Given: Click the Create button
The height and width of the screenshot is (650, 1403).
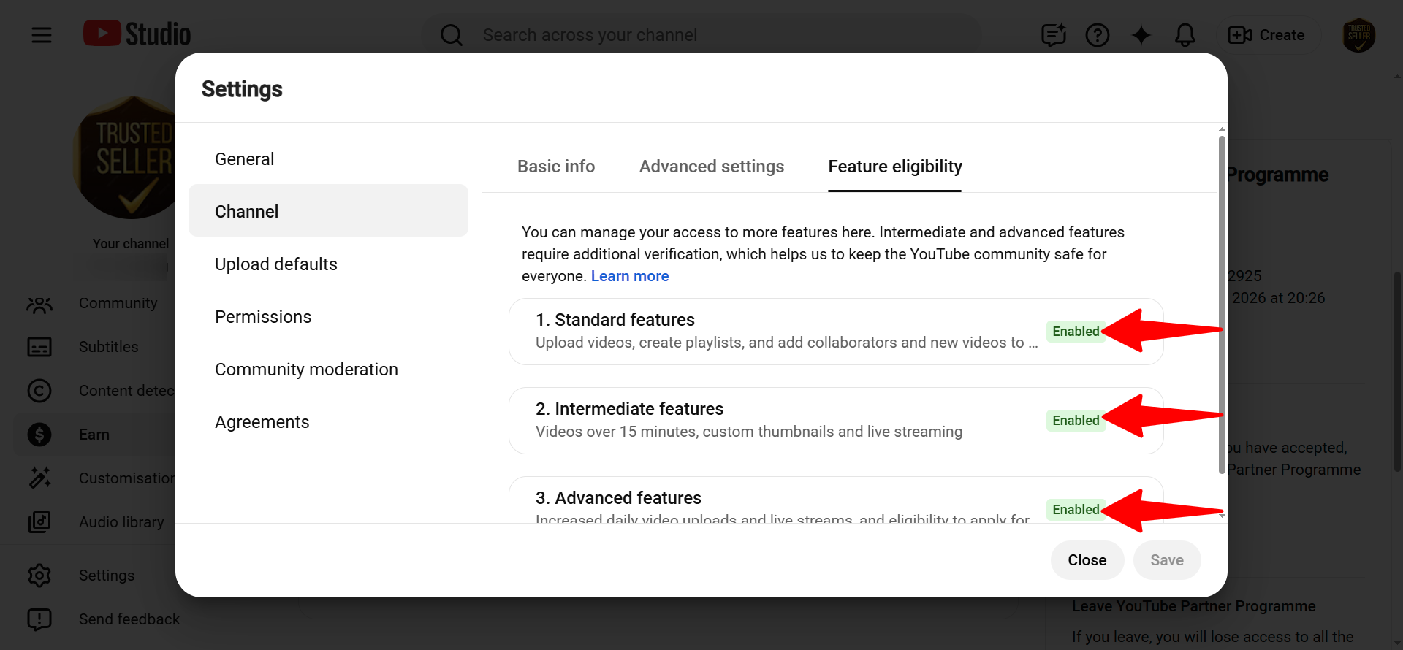Looking at the screenshot, I should click(1267, 35).
